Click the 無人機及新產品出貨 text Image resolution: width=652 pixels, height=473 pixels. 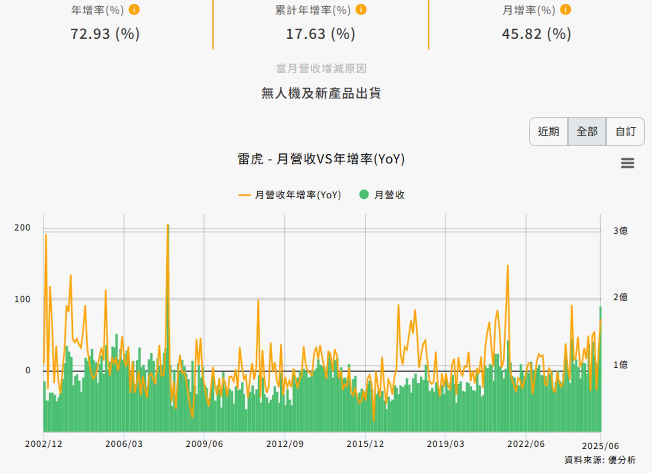321,93
